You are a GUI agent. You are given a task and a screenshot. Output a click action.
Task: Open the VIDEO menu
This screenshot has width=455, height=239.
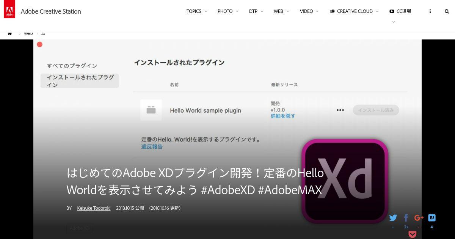coord(306,11)
